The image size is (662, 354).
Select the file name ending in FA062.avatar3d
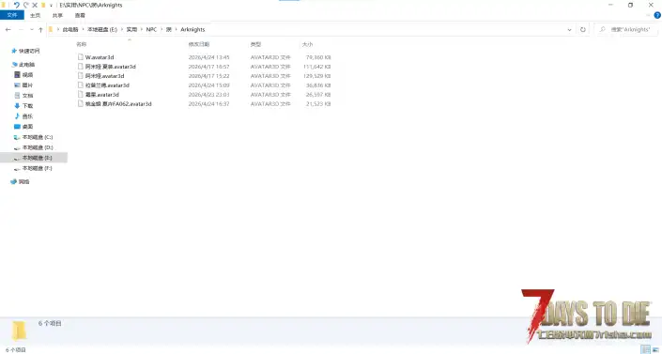(x=118, y=104)
